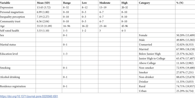Select the Married percentage 67.98% cell
Image resolution: width=195 pixels, height=98 pixels.
[x=185, y=49]
